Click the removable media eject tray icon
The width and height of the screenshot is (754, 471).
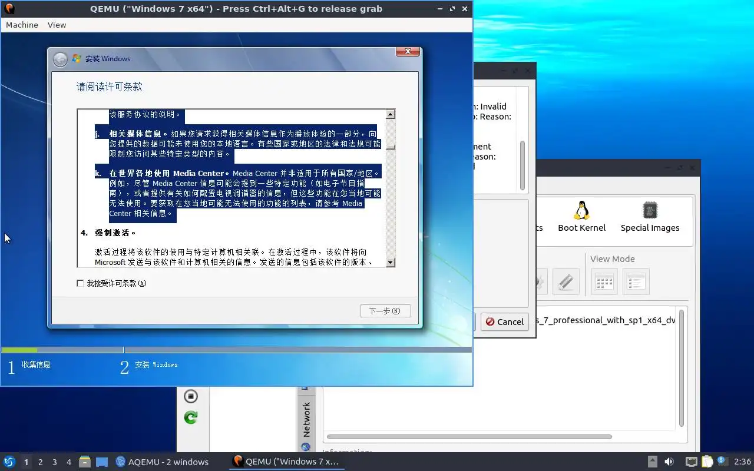click(653, 462)
